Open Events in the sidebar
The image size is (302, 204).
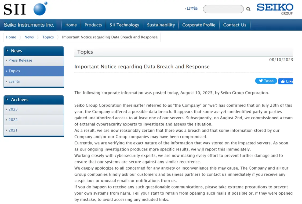(x=34, y=81)
